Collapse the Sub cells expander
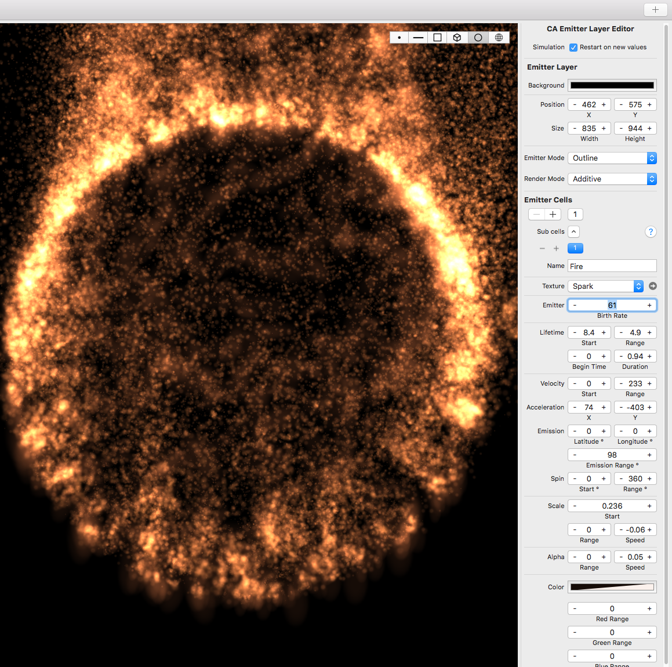The image size is (672, 667). tap(573, 232)
